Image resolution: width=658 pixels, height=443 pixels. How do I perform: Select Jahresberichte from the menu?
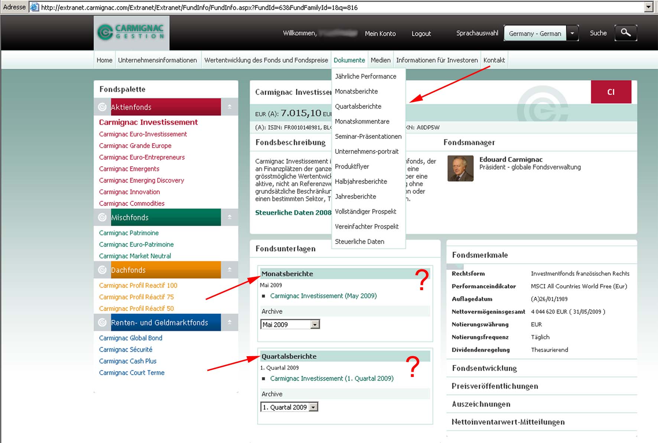pos(355,197)
